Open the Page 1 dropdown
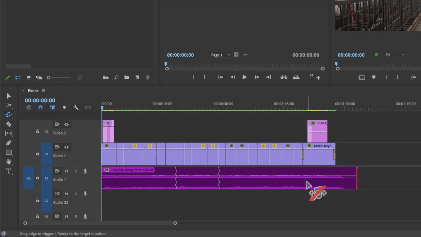This screenshot has width=421, height=237. 220,55
